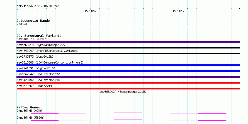248x124 pixels.
Task: Open variant esv3572369 (Uddin2014) label
Action: click(x=35, y=86)
